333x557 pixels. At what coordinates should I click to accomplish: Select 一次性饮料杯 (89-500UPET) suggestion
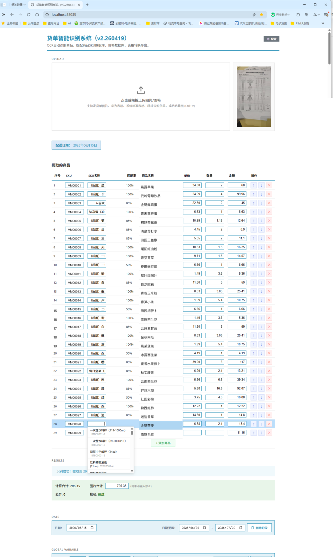tap(109, 443)
